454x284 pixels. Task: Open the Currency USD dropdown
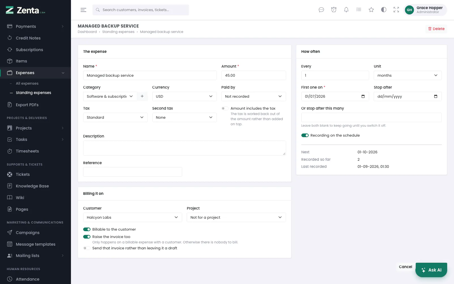coord(184,96)
